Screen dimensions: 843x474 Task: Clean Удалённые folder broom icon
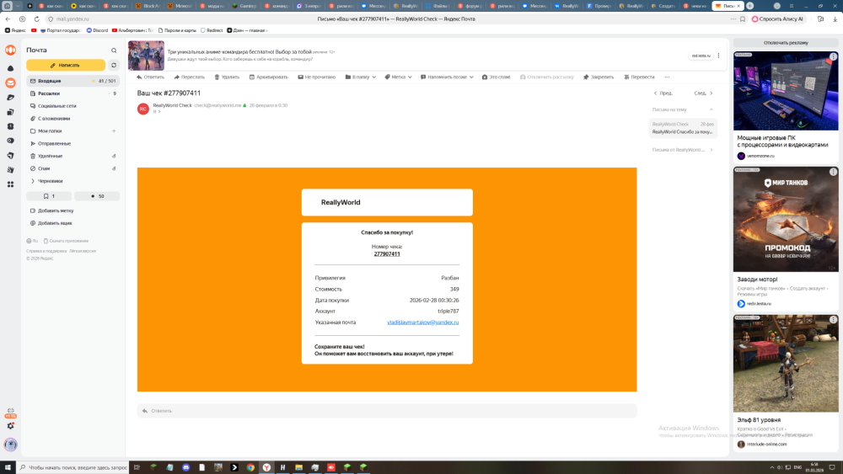coord(114,157)
